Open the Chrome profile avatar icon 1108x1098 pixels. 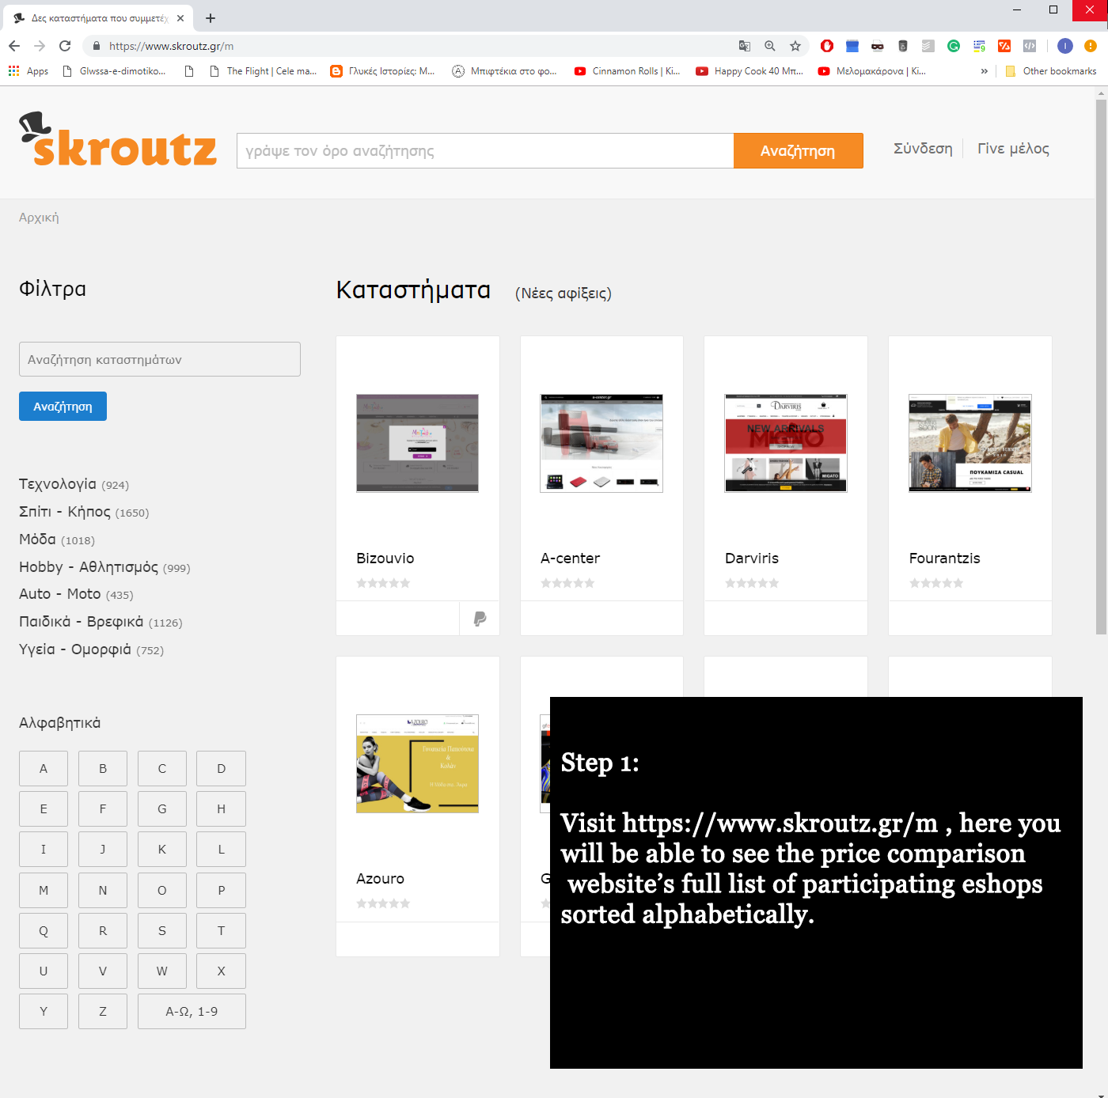[x=1065, y=46]
